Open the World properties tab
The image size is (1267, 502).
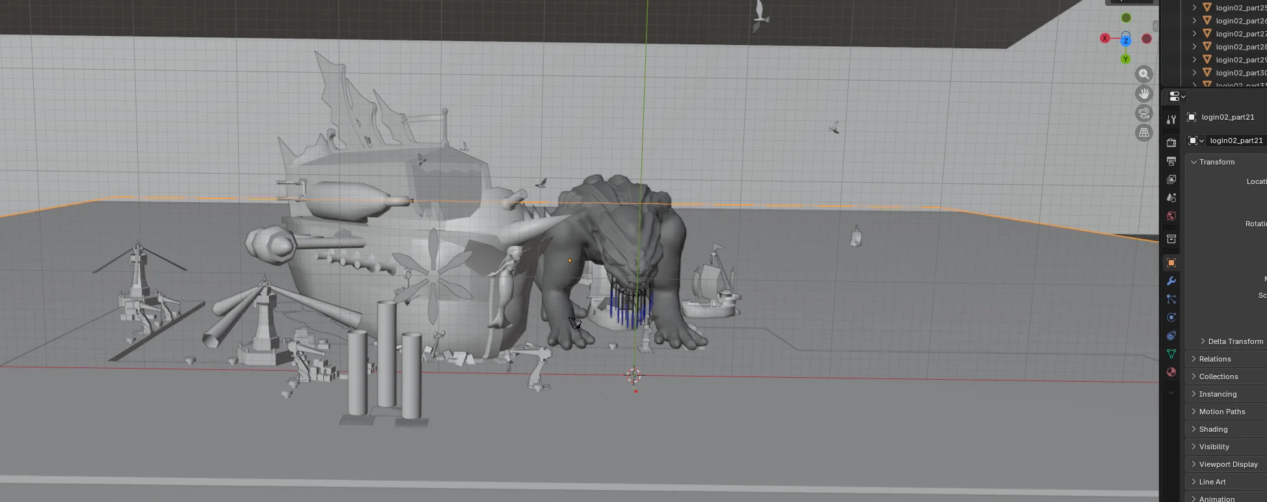pos(1171,216)
